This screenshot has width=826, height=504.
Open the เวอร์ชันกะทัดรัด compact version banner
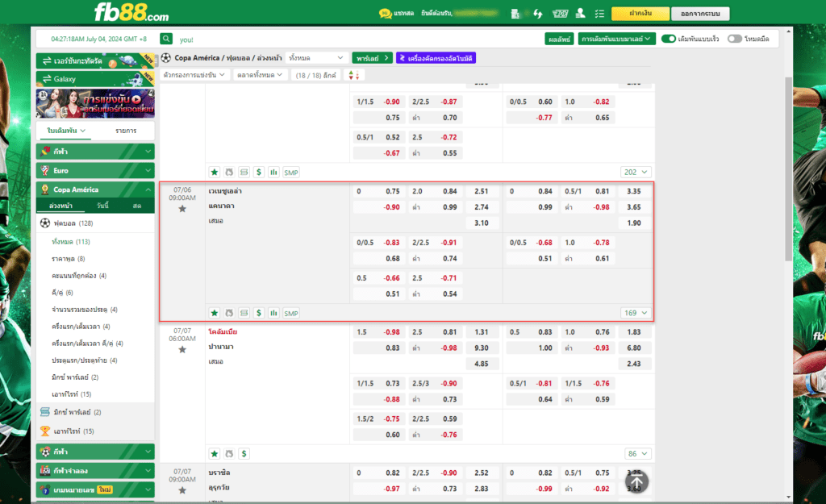[95, 60]
